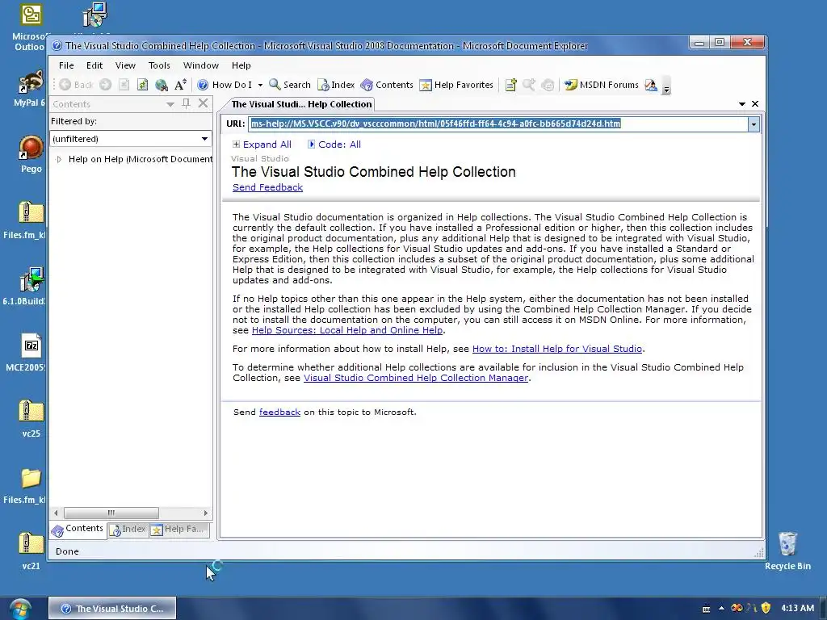
Task: Click the Home globe icon in toolbar
Action: click(x=162, y=85)
